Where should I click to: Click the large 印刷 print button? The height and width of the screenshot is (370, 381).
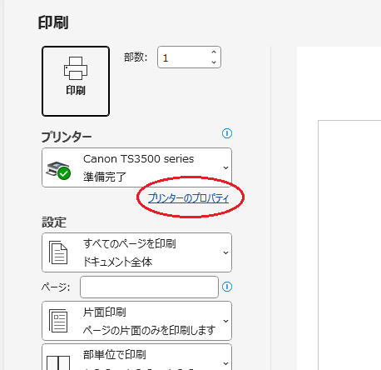pyautogui.click(x=76, y=81)
